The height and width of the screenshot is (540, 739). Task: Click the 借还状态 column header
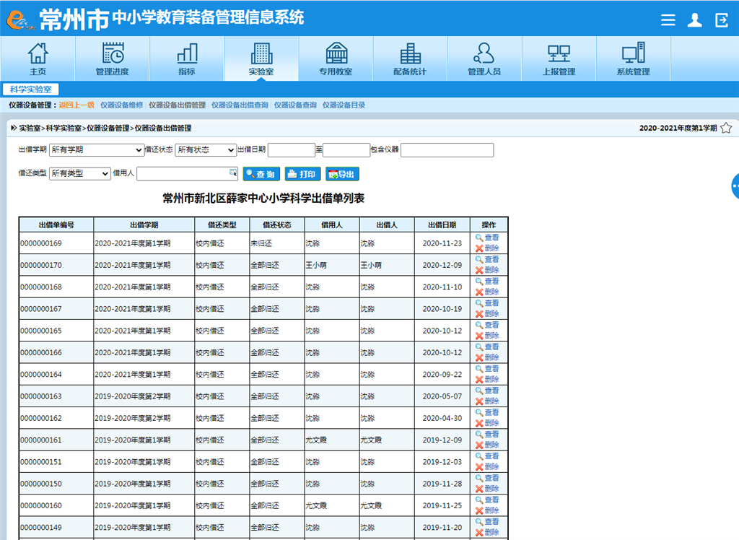(277, 225)
